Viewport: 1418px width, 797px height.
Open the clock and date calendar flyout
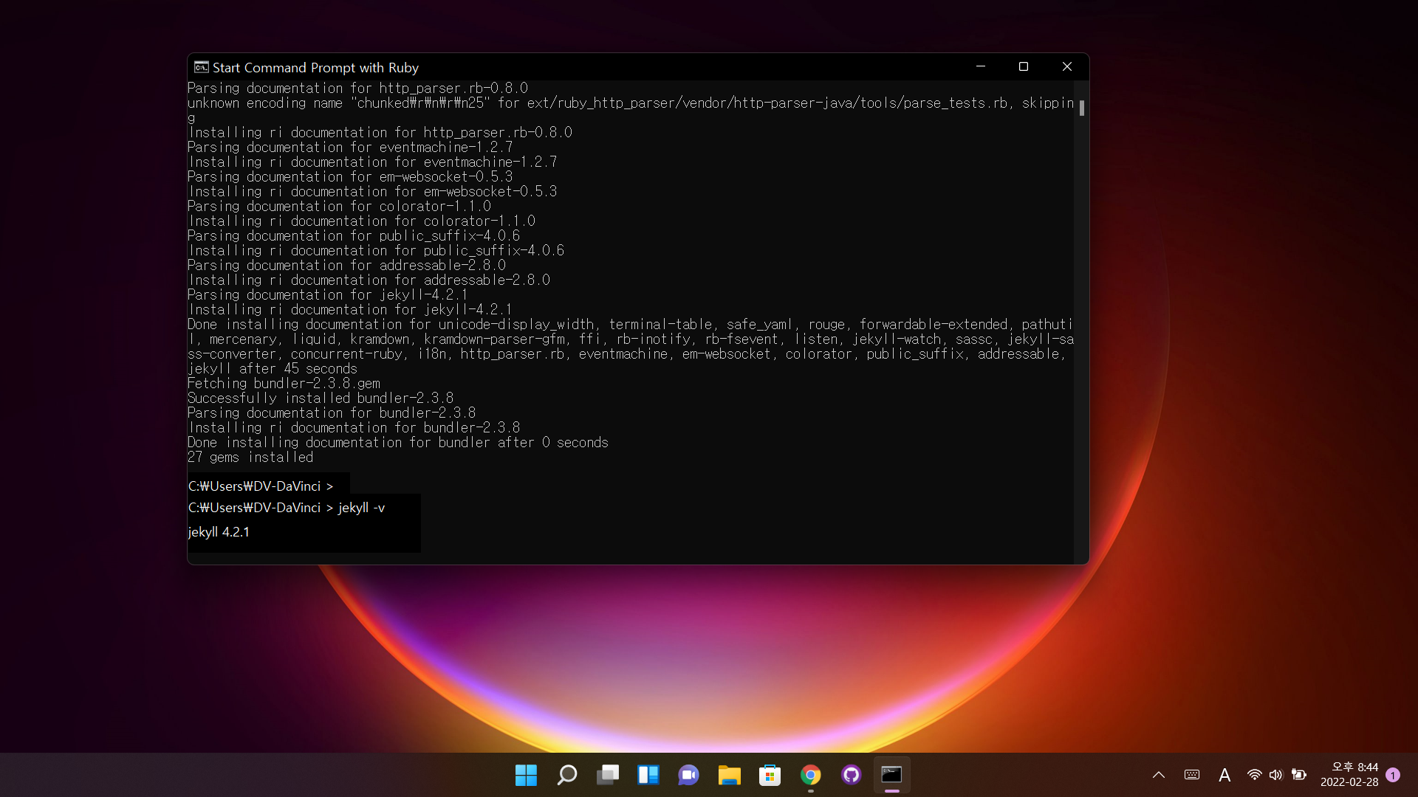click(1349, 775)
